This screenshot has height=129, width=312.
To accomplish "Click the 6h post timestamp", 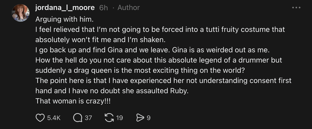I will pos(103,8).
